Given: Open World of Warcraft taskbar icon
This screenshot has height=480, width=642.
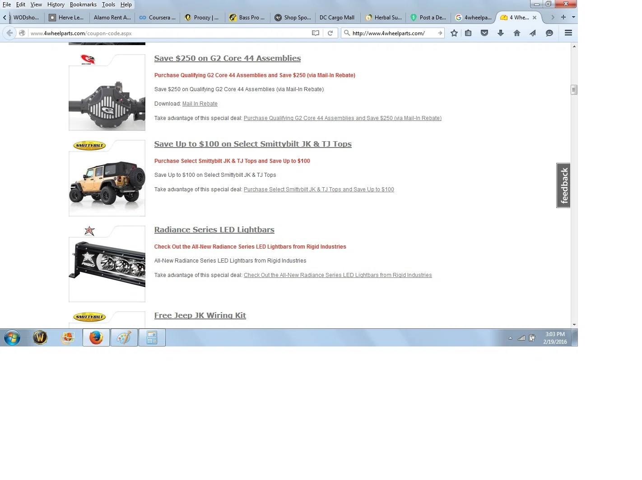Looking at the screenshot, I should (40, 337).
